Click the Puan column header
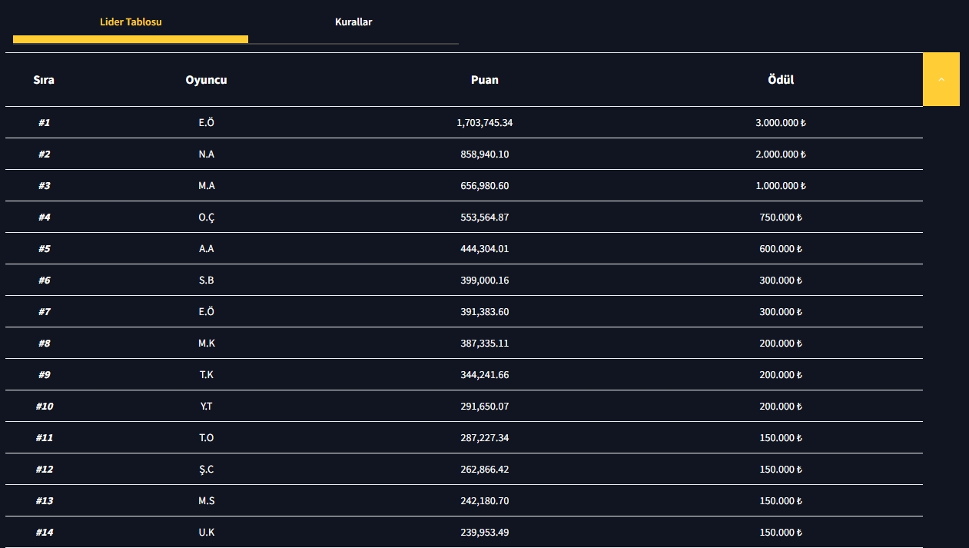 [484, 80]
